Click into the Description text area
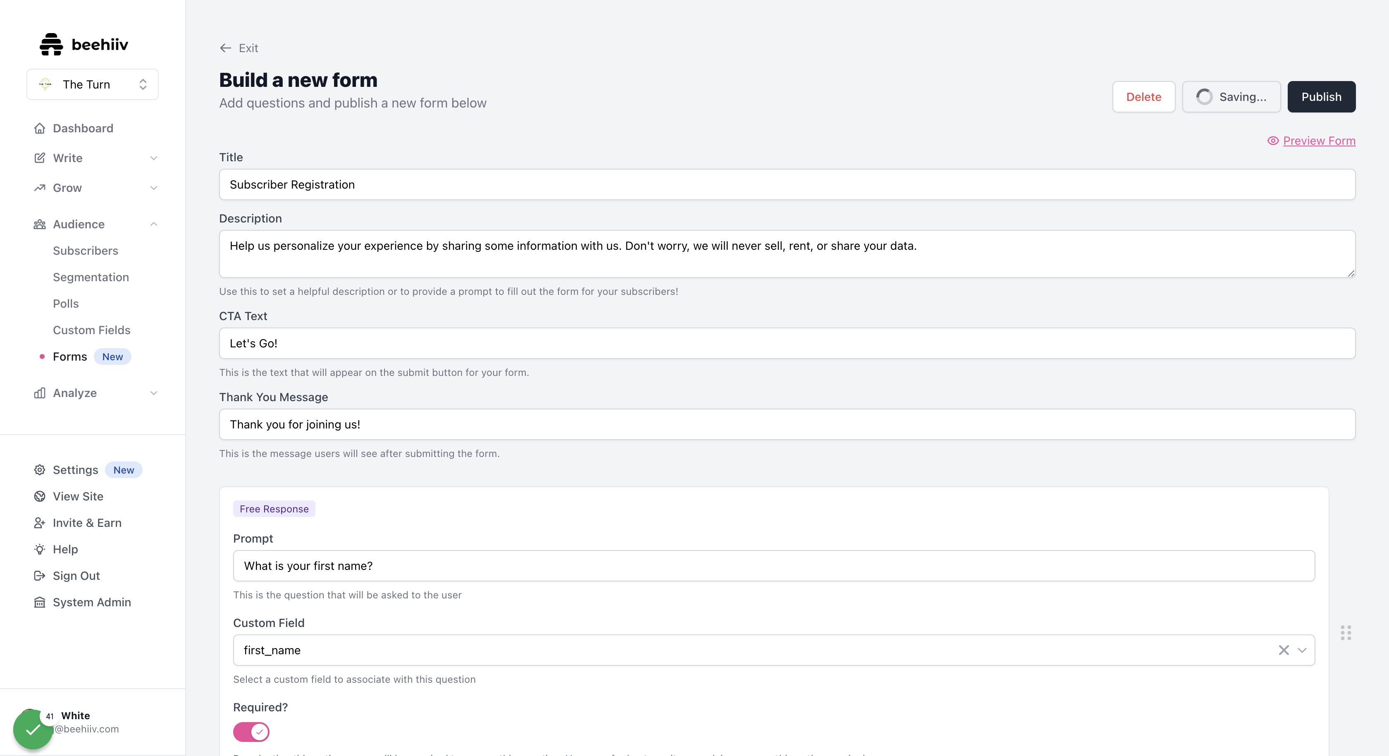 click(x=787, y=254)
